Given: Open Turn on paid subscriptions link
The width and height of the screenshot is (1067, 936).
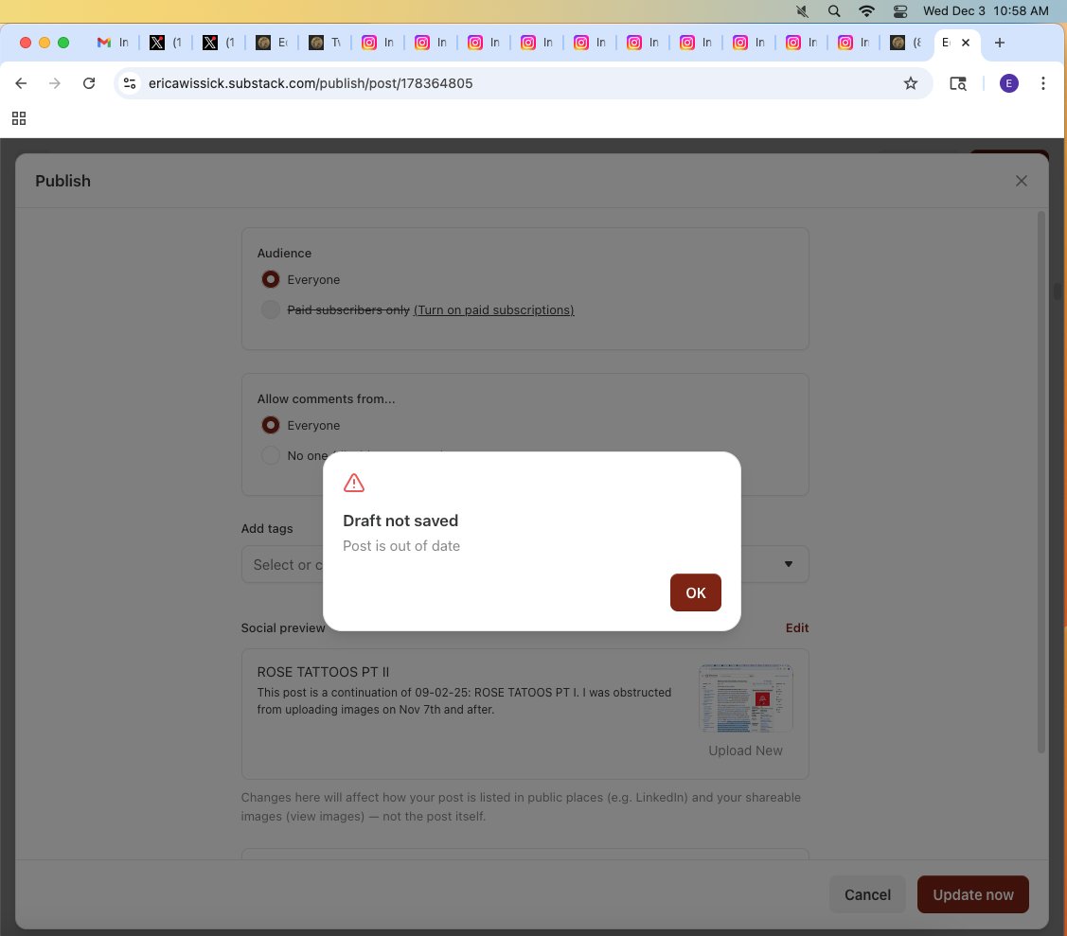Looking at the screenshot, I should [x=494, y=310].
